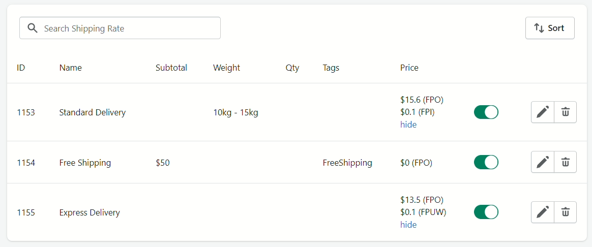592x247 pixels.
Task: Disable the Standard Delivery toggle
Action: click(486, 112)
